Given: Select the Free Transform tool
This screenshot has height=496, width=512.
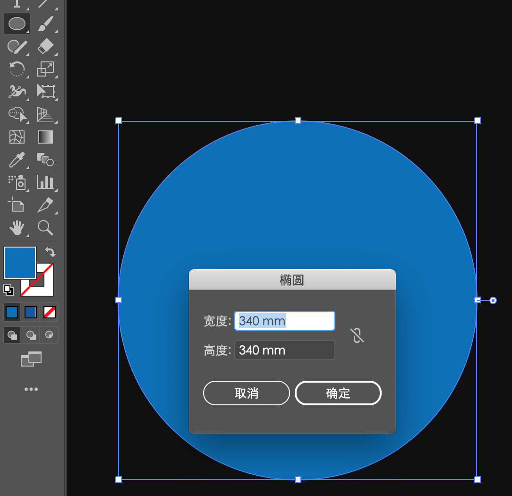Looking at the screenshot, I should 45,92.
